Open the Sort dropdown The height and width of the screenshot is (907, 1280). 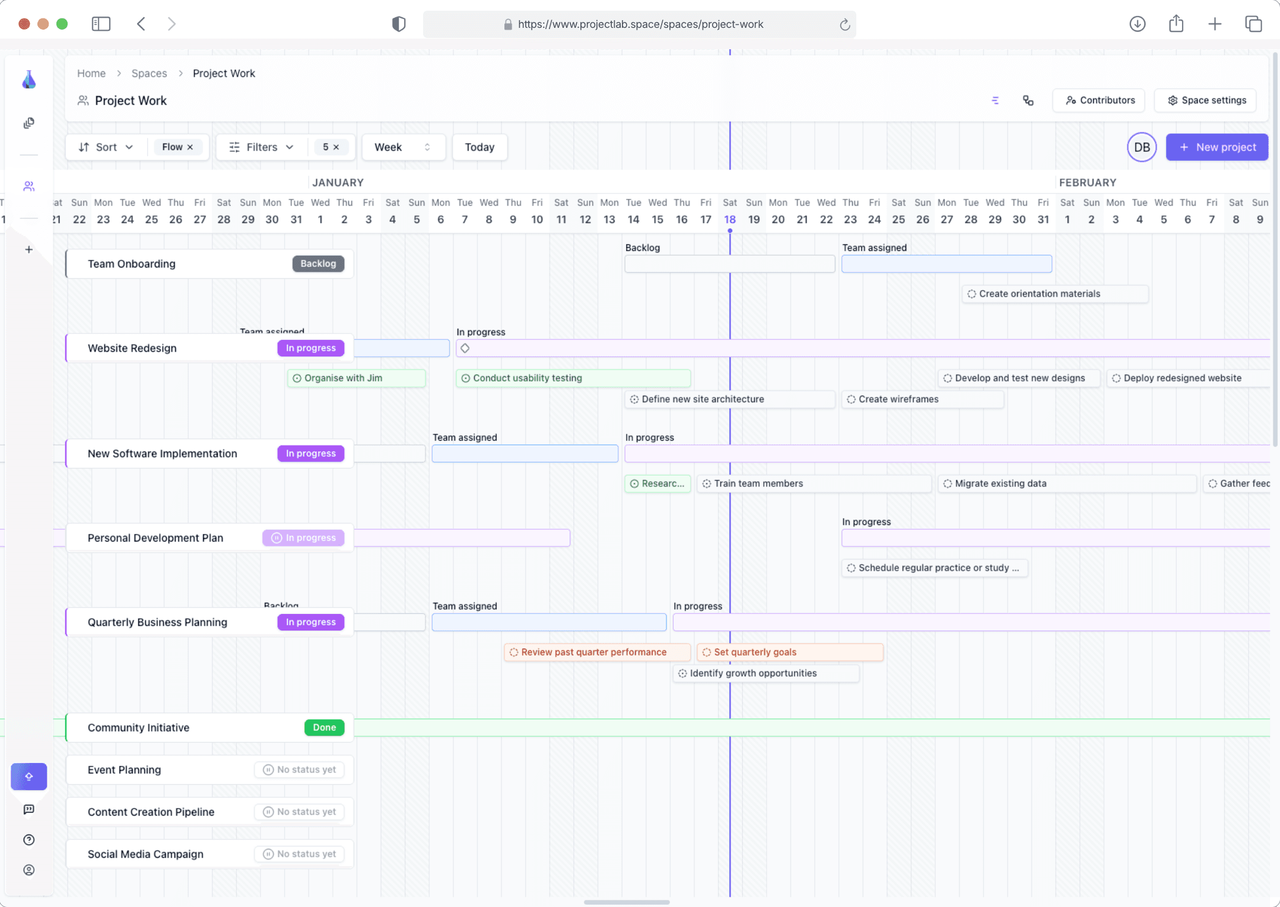(x=106, y=147)
